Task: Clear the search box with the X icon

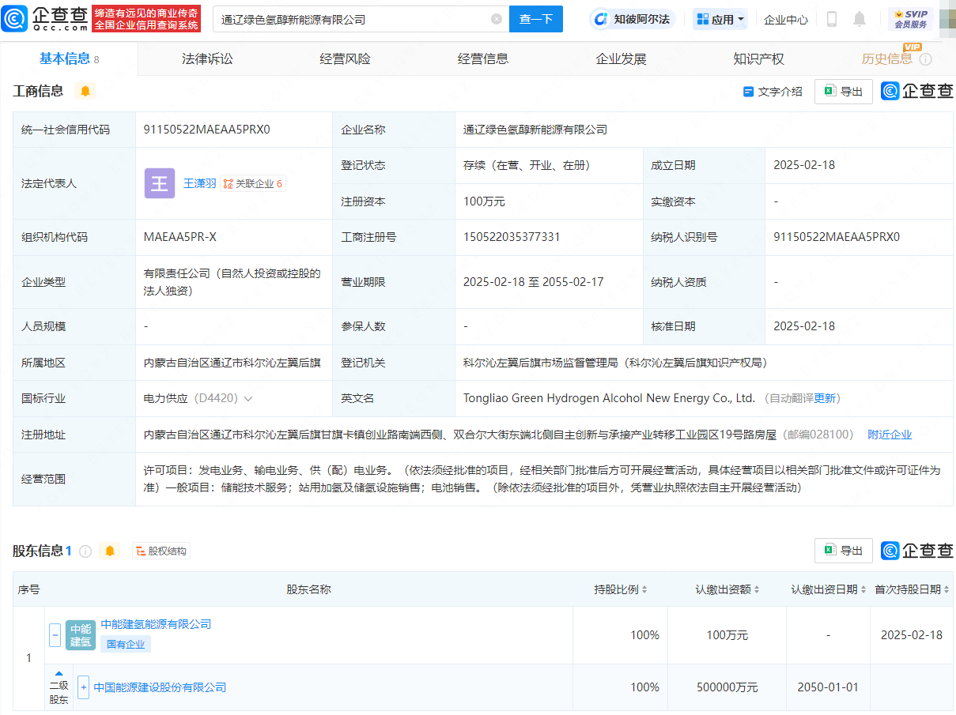Action: pos(497,19)
